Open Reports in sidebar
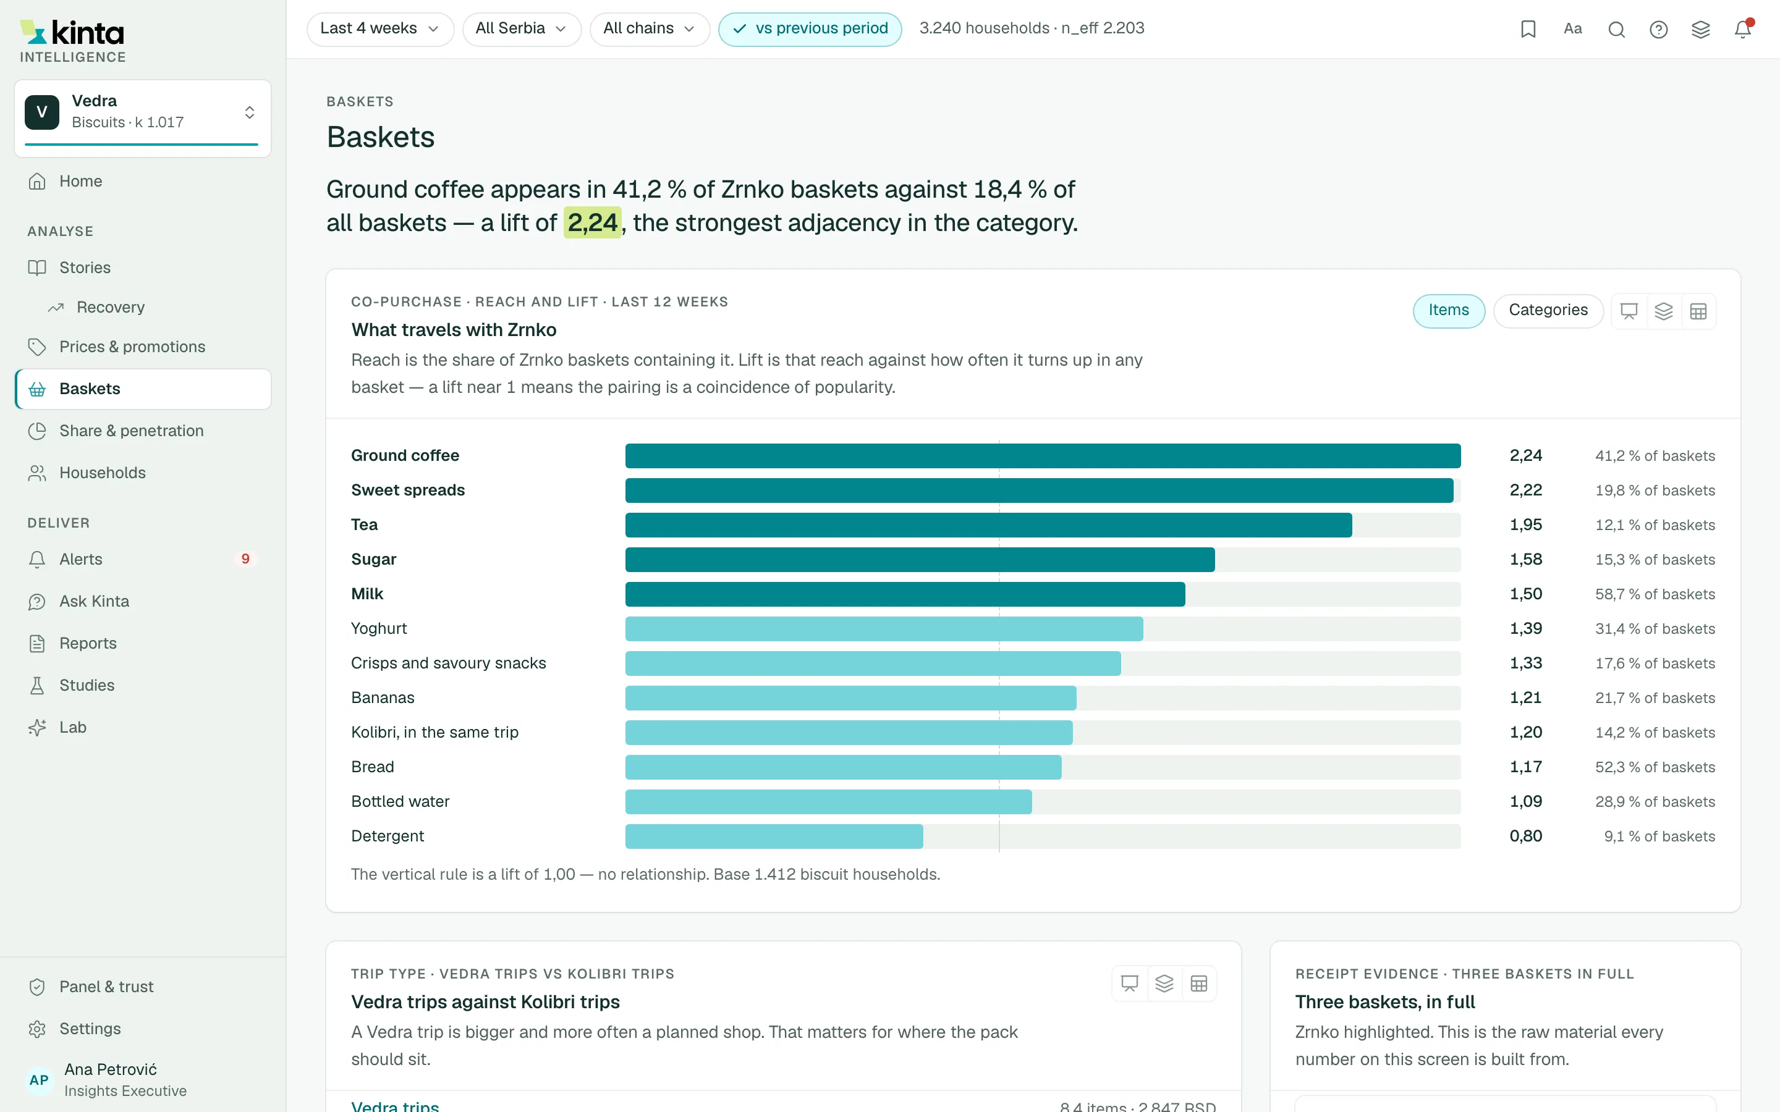 143,644
